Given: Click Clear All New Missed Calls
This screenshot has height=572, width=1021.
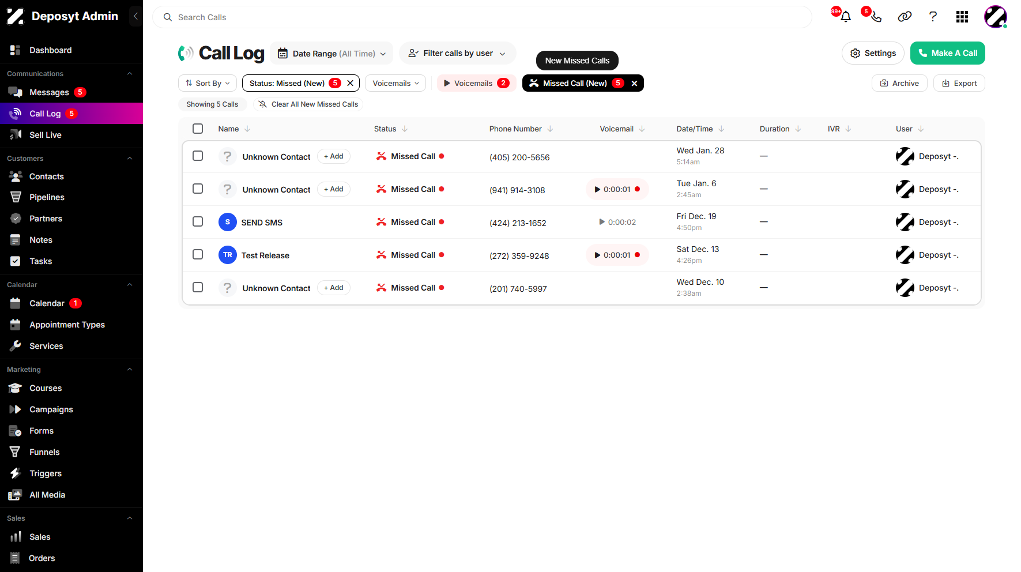Looking at the screenshot, I should [x=308, y=104].
